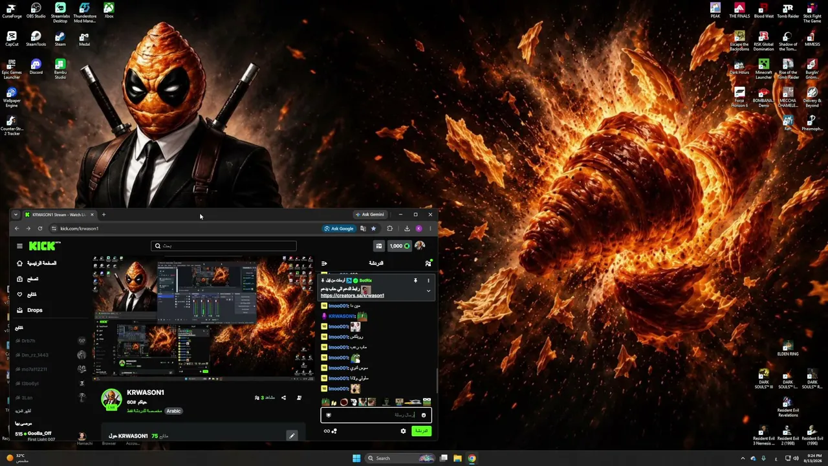Open the Chrome extensions puzzle icon
This screenshot has height=466, width=828.
(389, 228)
